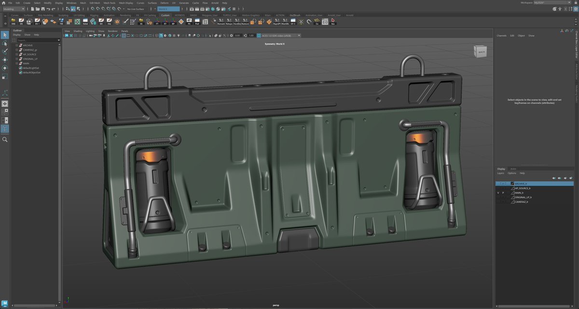Open the Renderer menu in viewport panel
579x309 pixels.
(x=112, y=31)
